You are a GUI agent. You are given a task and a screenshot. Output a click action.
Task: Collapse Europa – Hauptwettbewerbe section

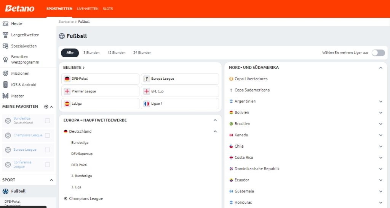point(215,120)
